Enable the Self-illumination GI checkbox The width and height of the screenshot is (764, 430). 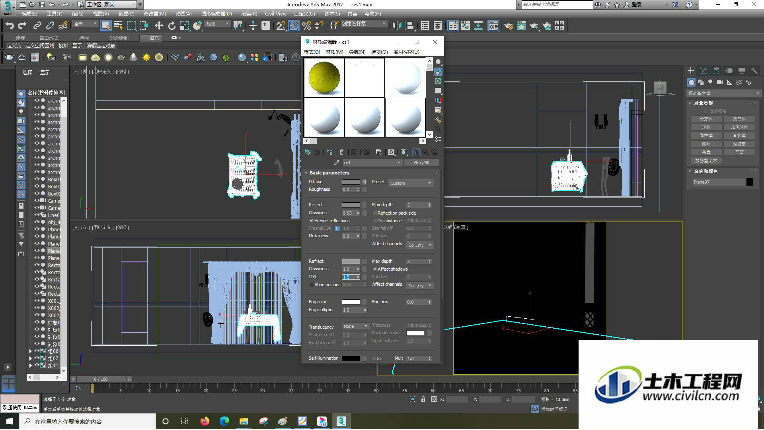(374, 358)
